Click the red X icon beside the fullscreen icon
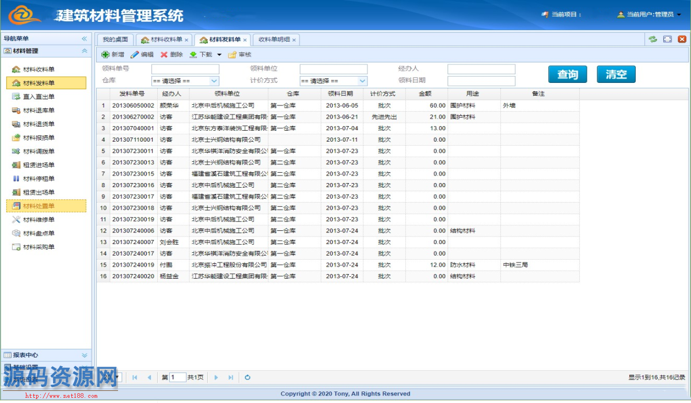Image resolution: width=691 pixels, height=403 pixels. (x=682, y=39)
